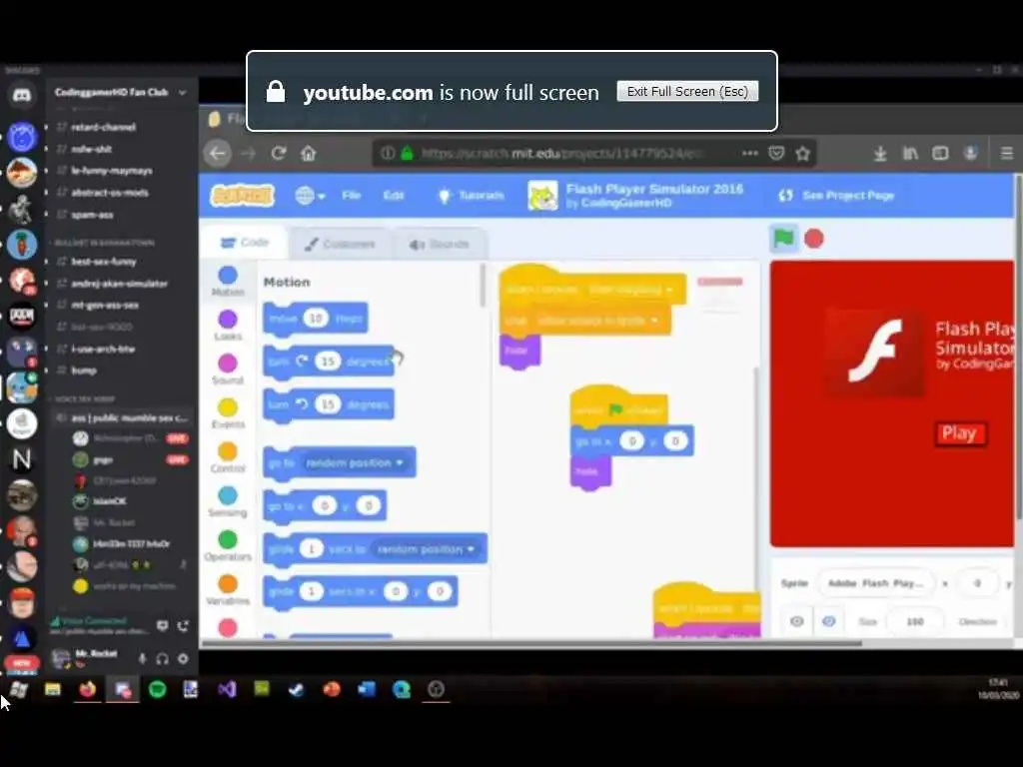Screen dimensions: 1023x767
Task: Click Firefox home button
Action: pyautogui.click(x=308, y=153)
